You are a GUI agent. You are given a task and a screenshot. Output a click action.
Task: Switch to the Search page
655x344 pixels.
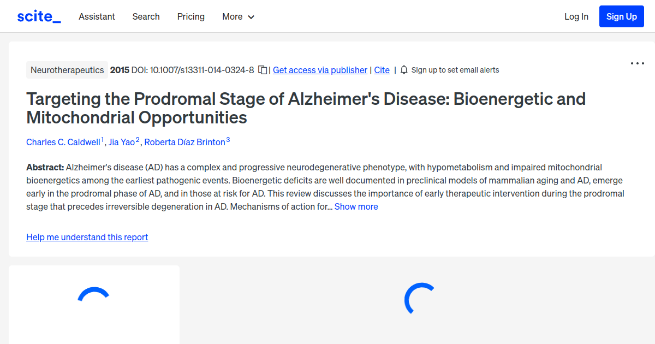click(146, 16)
